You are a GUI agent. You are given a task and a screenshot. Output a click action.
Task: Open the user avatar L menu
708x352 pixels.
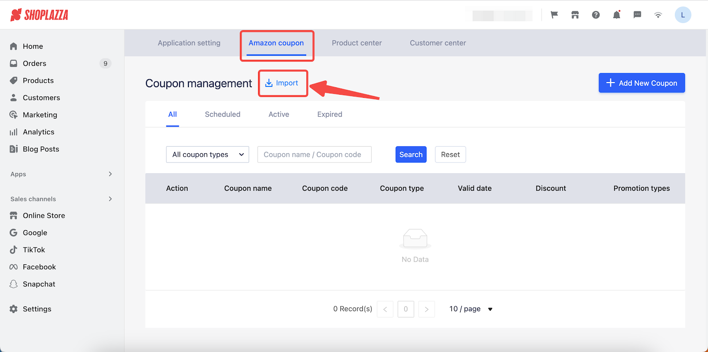pos(683,15)
